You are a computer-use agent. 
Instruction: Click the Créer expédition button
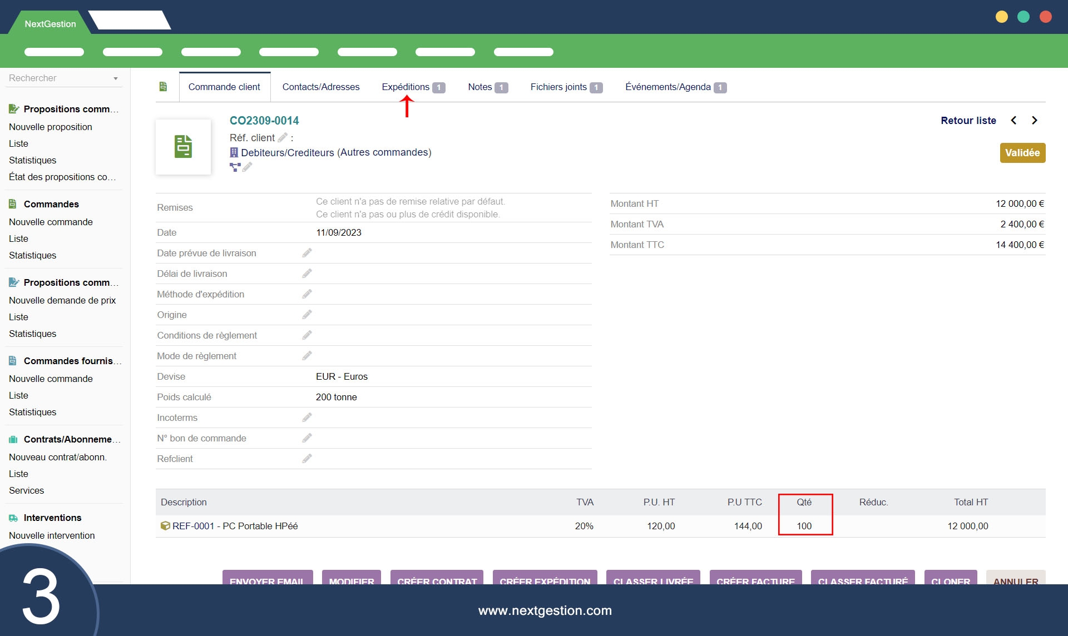click(545, 578)
